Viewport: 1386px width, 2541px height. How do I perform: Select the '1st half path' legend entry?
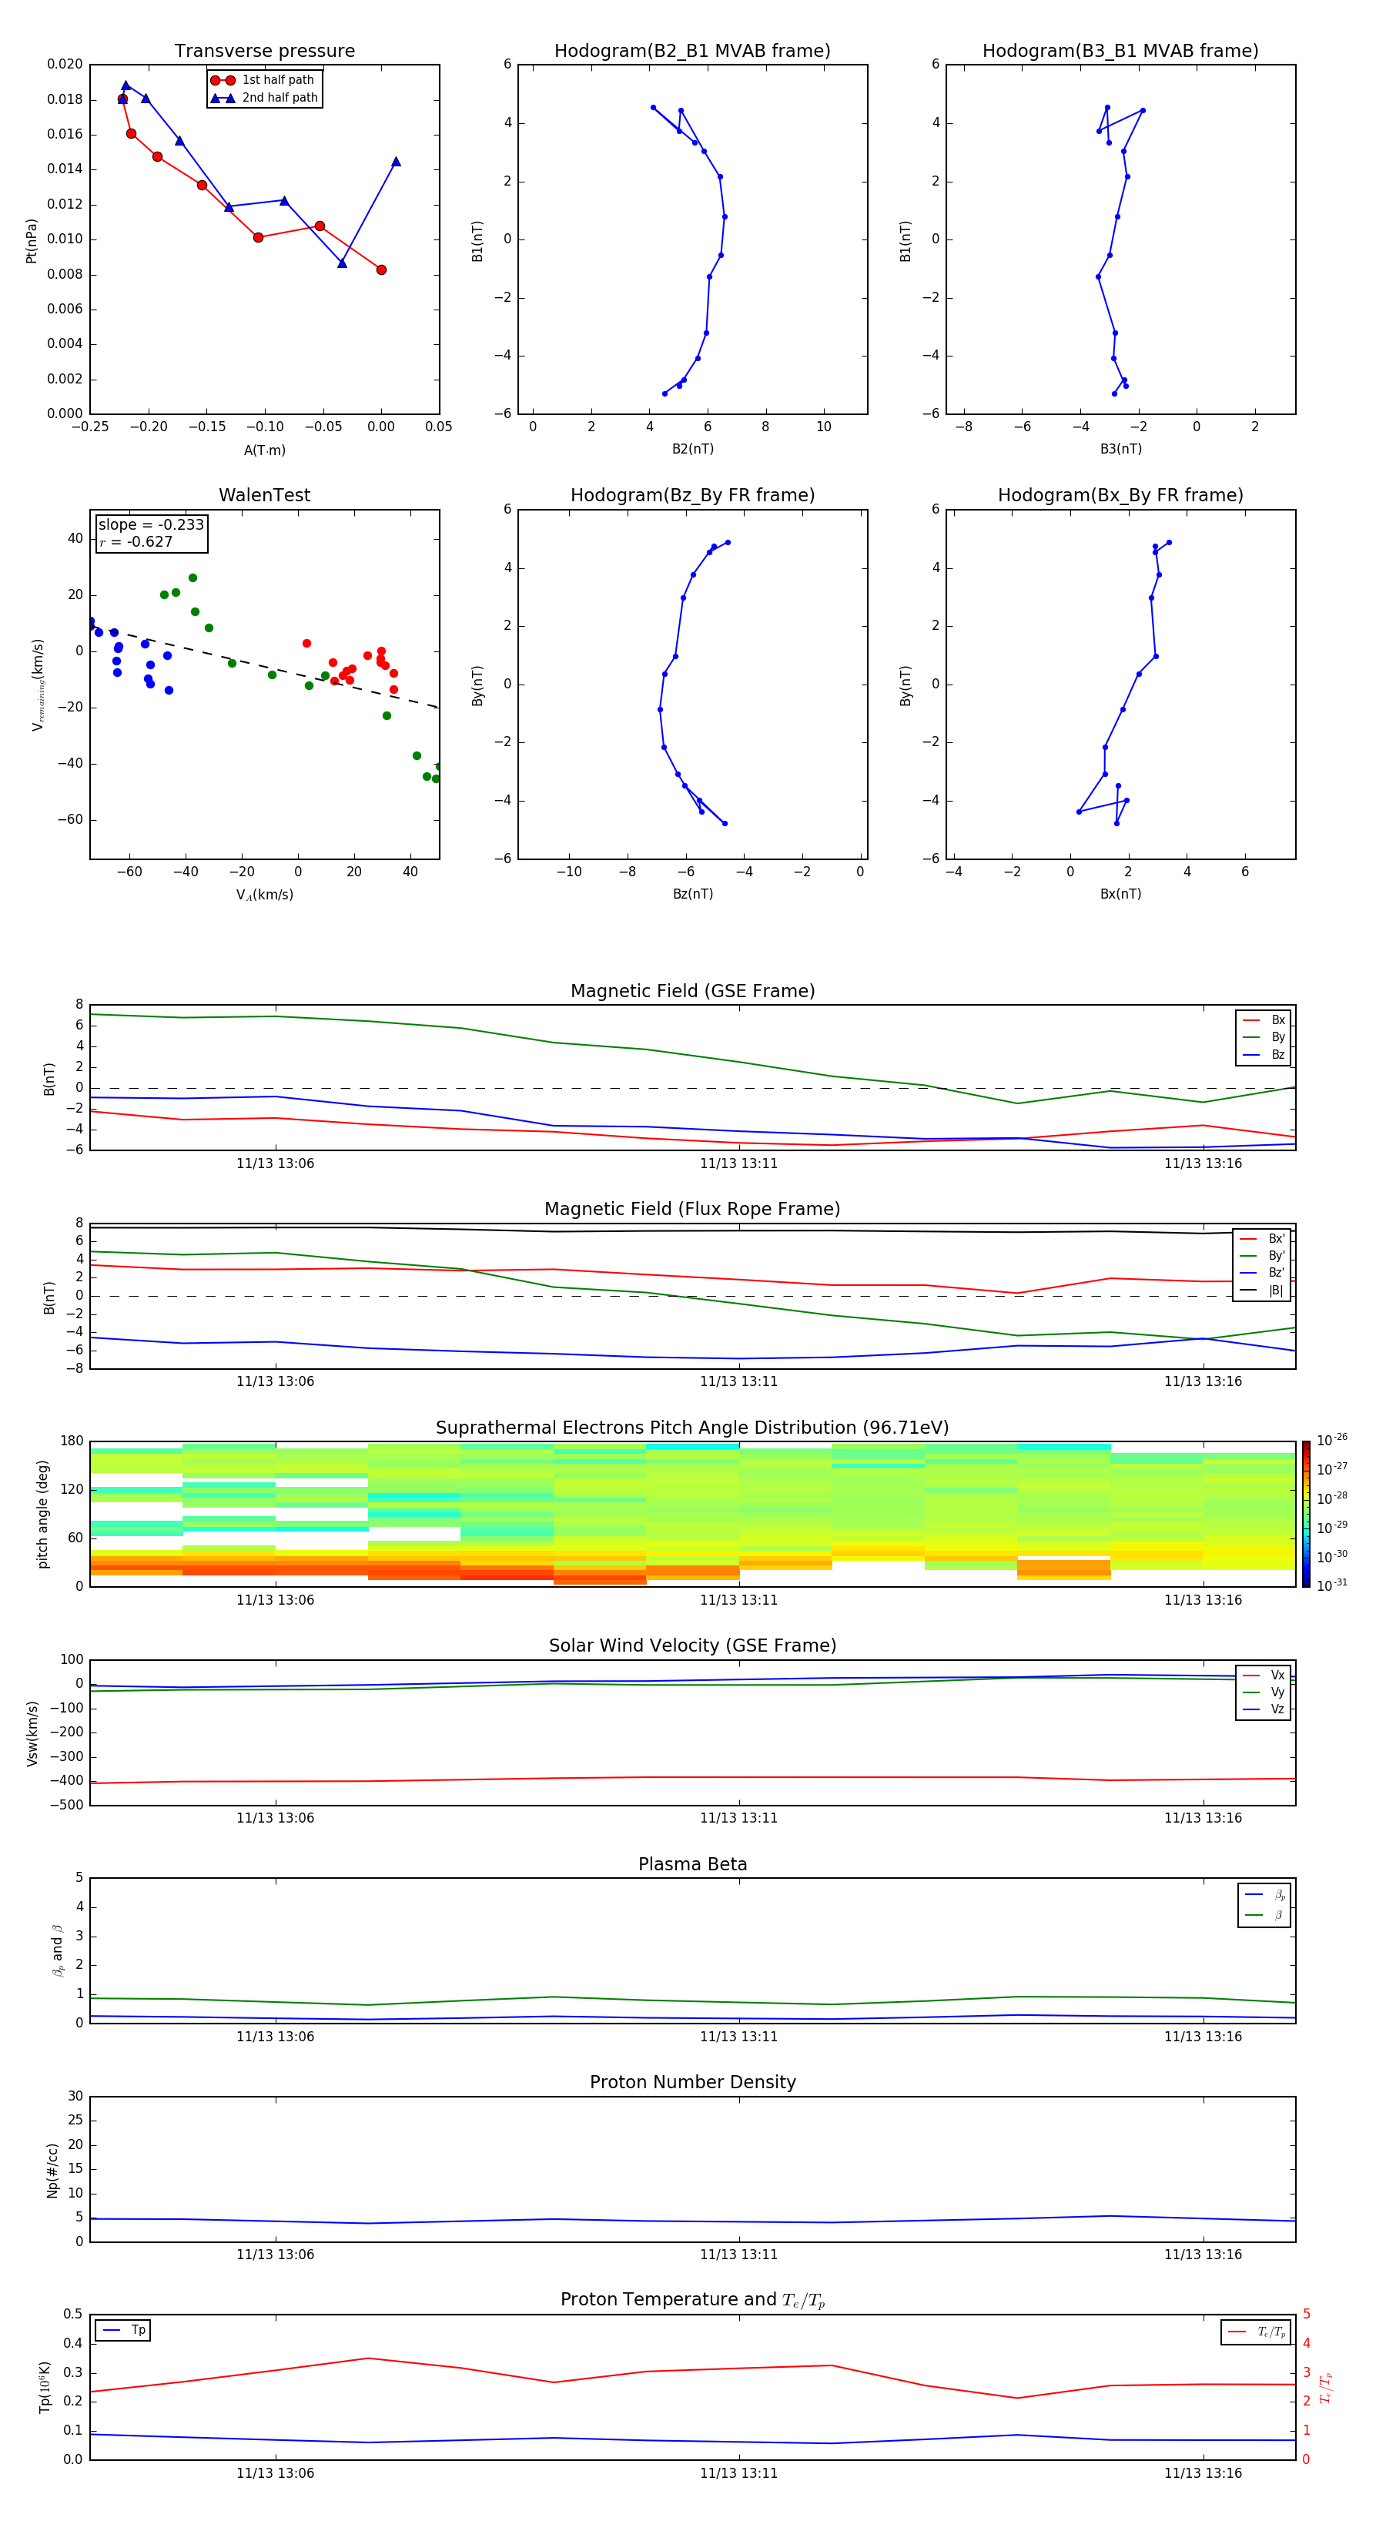tap(263, 80)
